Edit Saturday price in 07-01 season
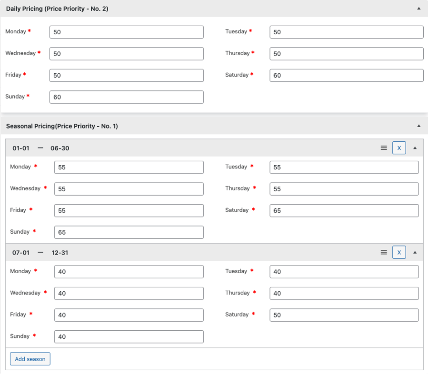Image resolution: width=428 pixels, height=374 pixels. [344, 315]
